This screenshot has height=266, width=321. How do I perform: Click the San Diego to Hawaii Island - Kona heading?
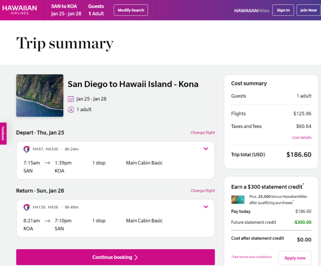point(133,84)
